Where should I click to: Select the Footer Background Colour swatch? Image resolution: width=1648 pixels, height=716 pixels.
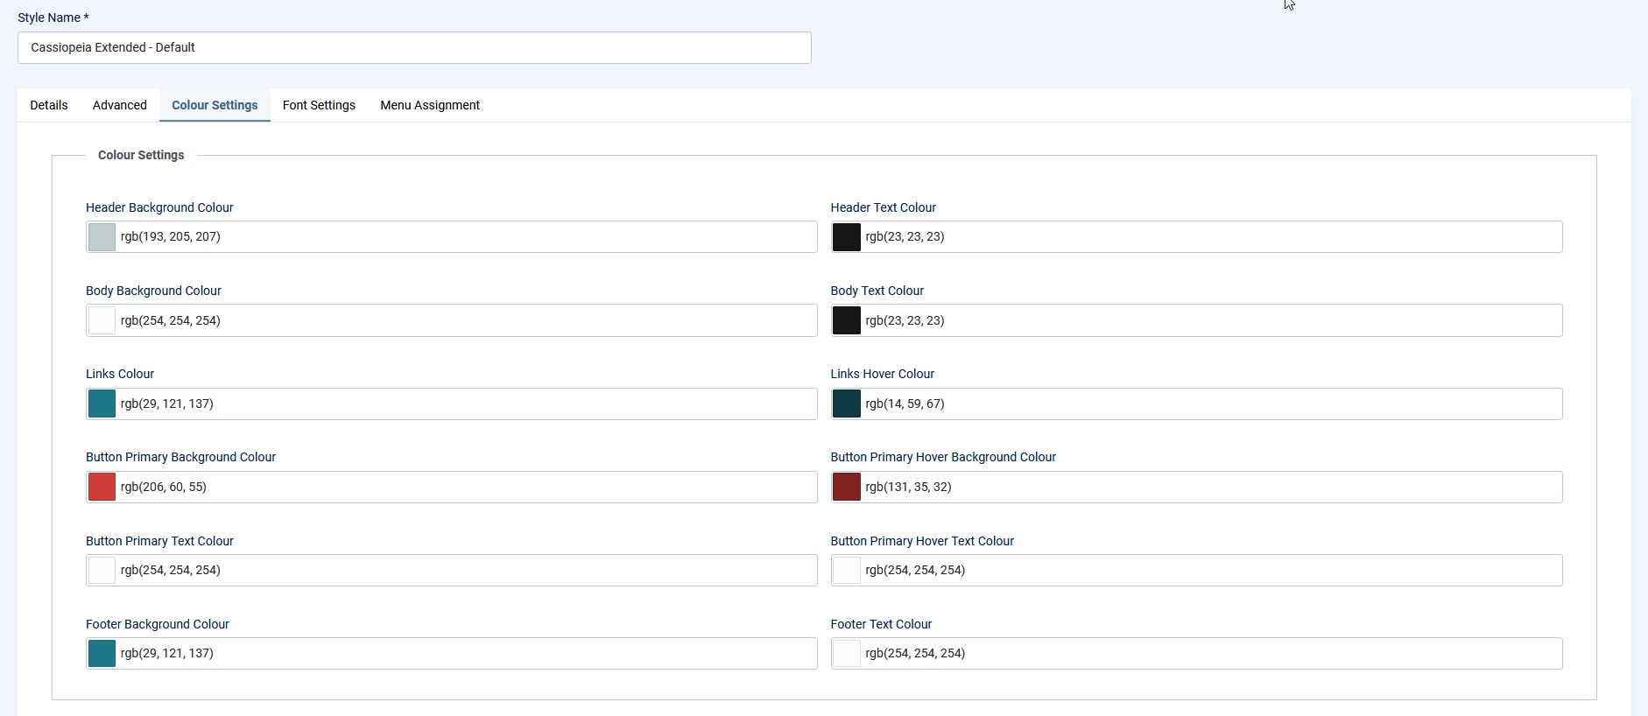click(102, 654)
